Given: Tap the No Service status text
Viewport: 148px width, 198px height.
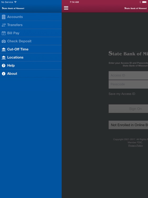Looking at the screenshot, I should tap(7, 2).
